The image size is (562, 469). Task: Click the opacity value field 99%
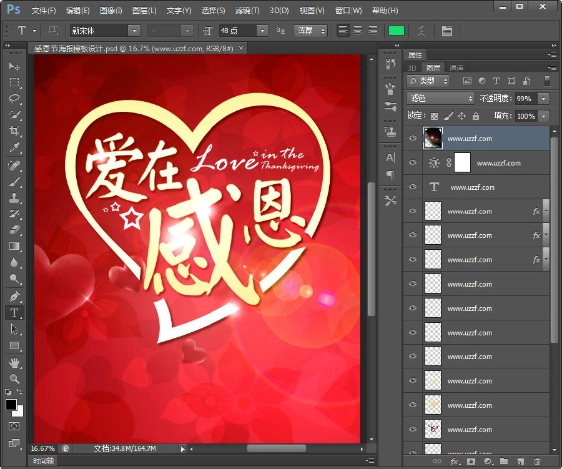[x=525, y=99]
